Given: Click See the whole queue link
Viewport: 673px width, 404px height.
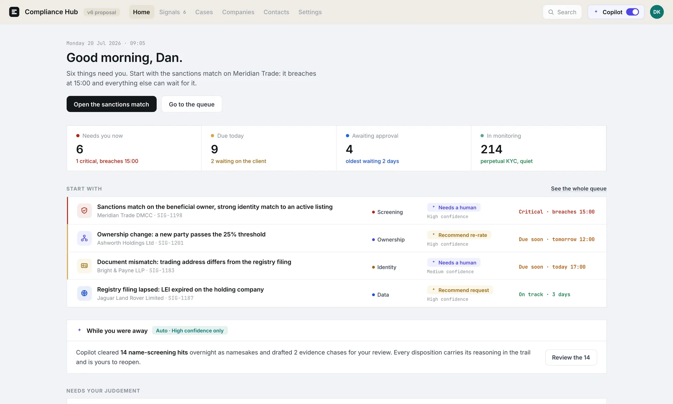Looking at the screenshot, I should coord(578,189).
